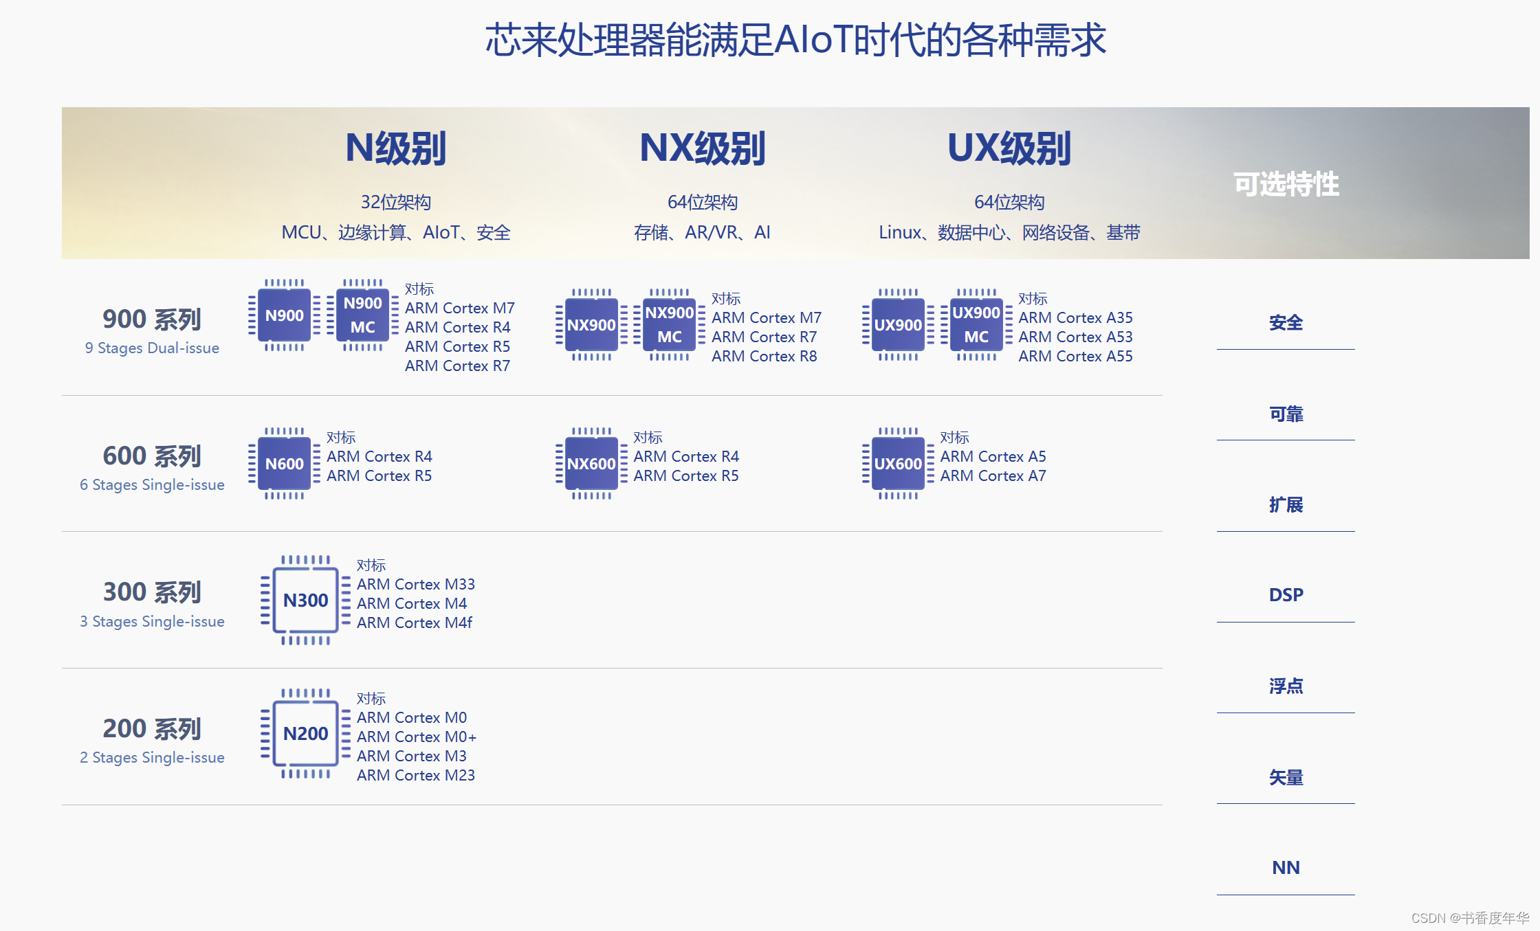Viewport: 1540px width, 931px height.
Task: Click the DSP feature label
Action: tap(1286, 595)
